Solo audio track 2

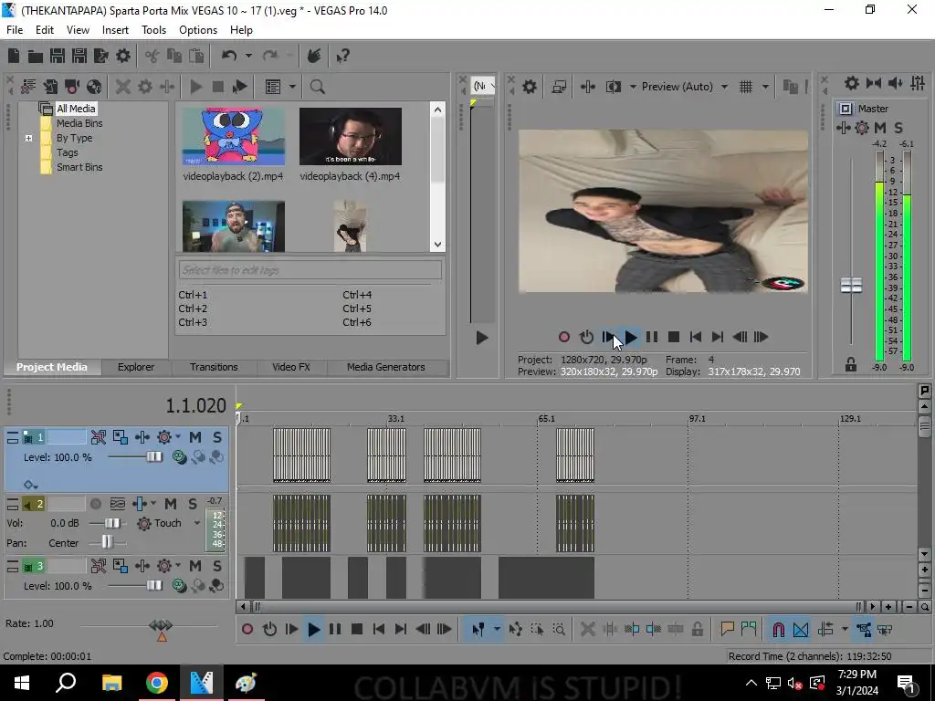coord(193,504)
